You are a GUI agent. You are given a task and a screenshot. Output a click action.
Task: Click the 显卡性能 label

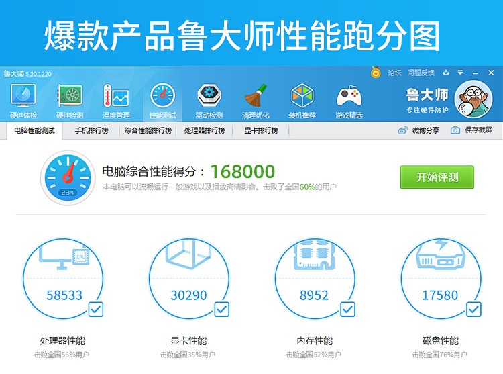tap(188, 340)
